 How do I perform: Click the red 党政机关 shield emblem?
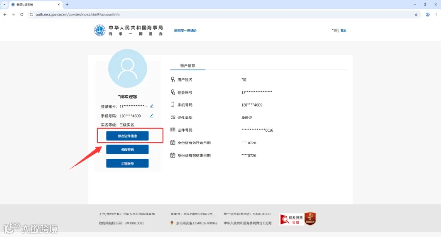(310, 218)
